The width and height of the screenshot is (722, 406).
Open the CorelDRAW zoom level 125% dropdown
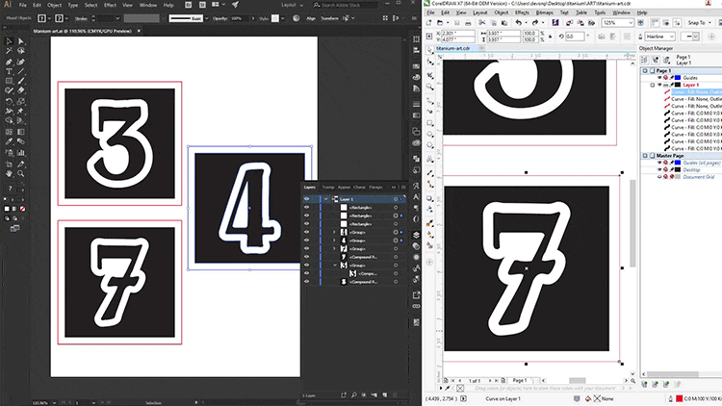[631, 22]
